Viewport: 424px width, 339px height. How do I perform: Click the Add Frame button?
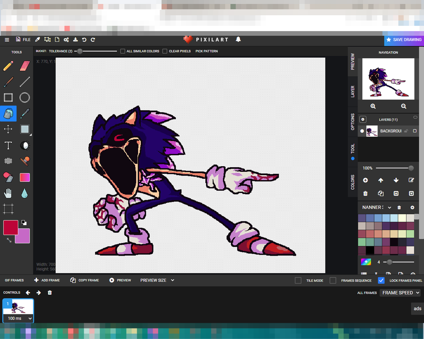pos(47,280)
